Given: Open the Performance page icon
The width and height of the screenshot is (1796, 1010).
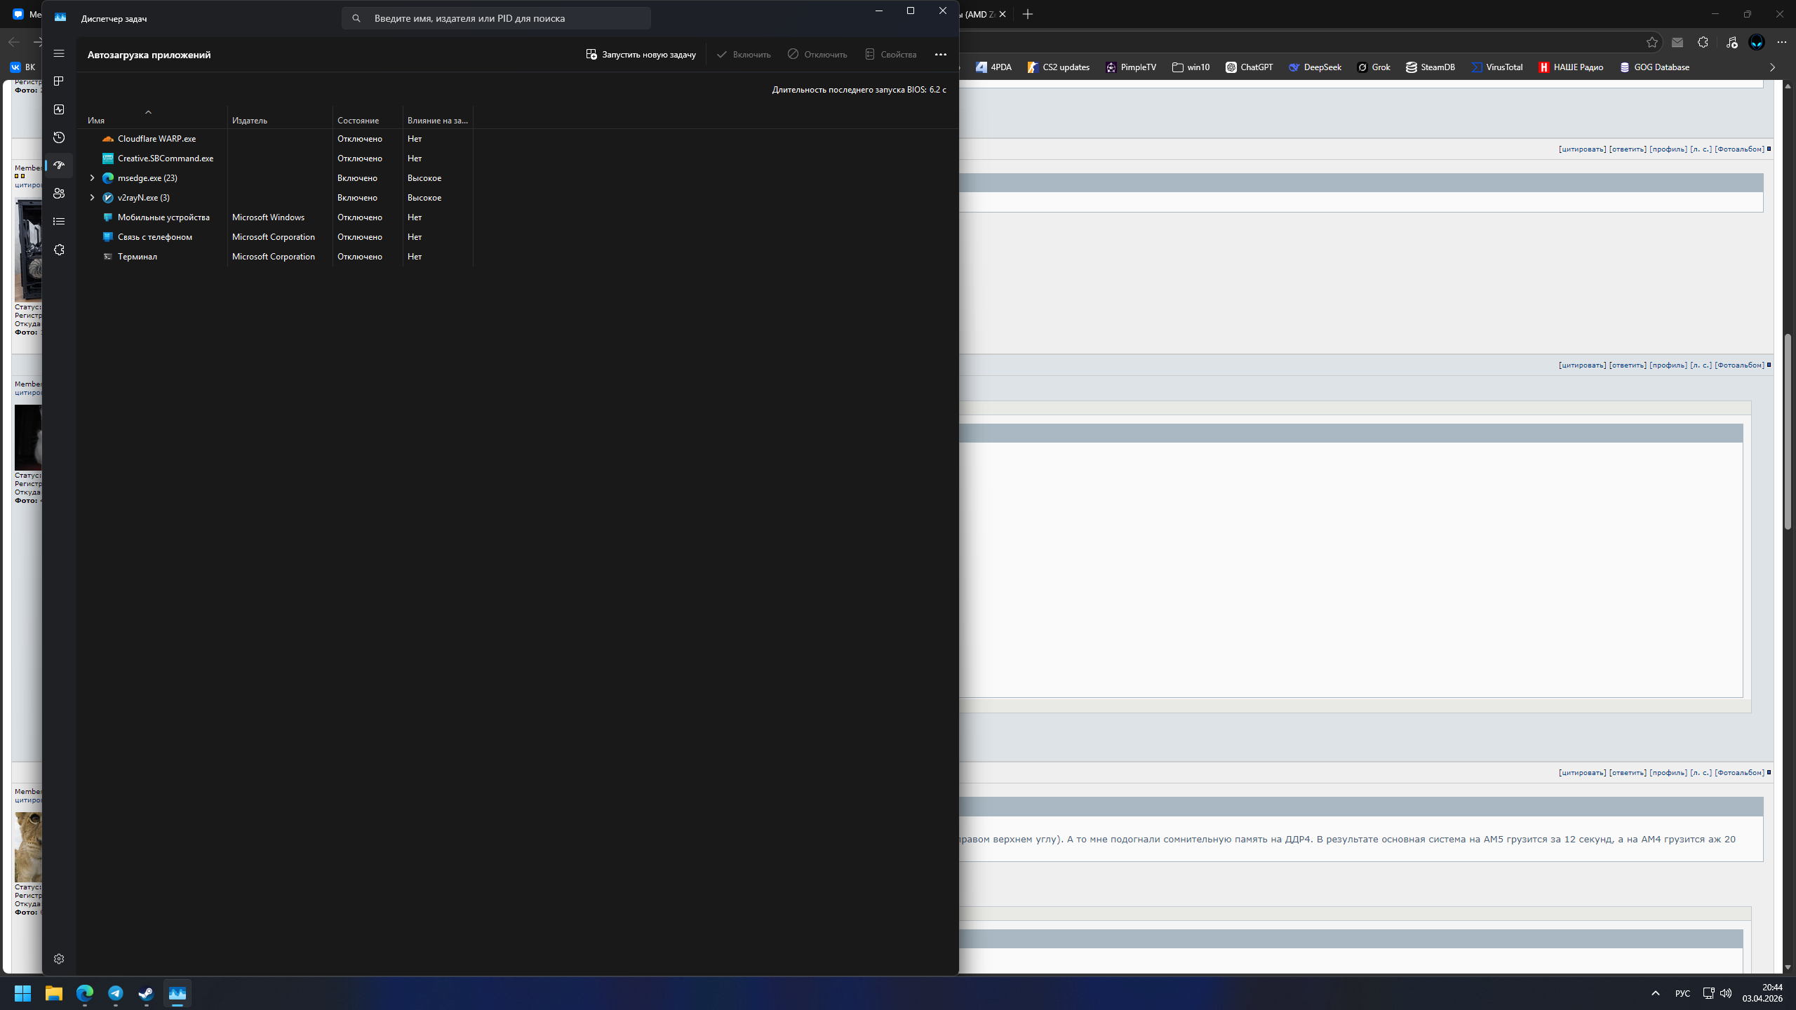Looking at the screenshot, I should pyautogui.click(x=59, y=109).
